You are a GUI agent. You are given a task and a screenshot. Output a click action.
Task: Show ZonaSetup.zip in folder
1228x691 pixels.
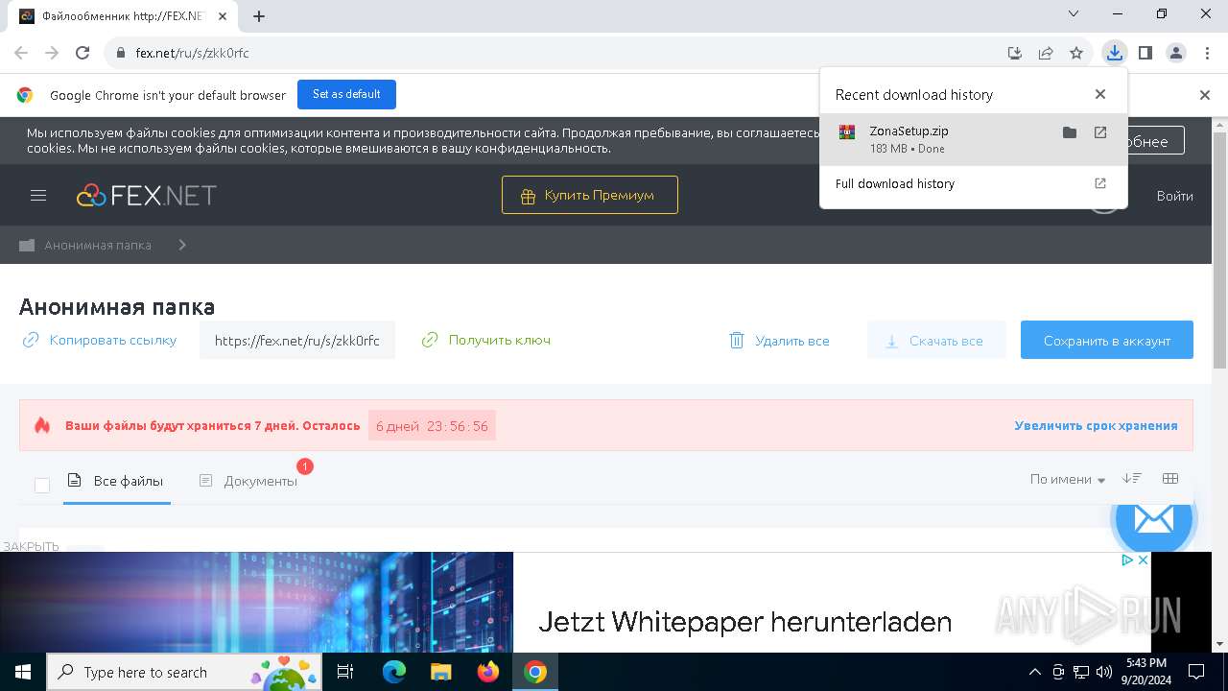pos(1070,132)
